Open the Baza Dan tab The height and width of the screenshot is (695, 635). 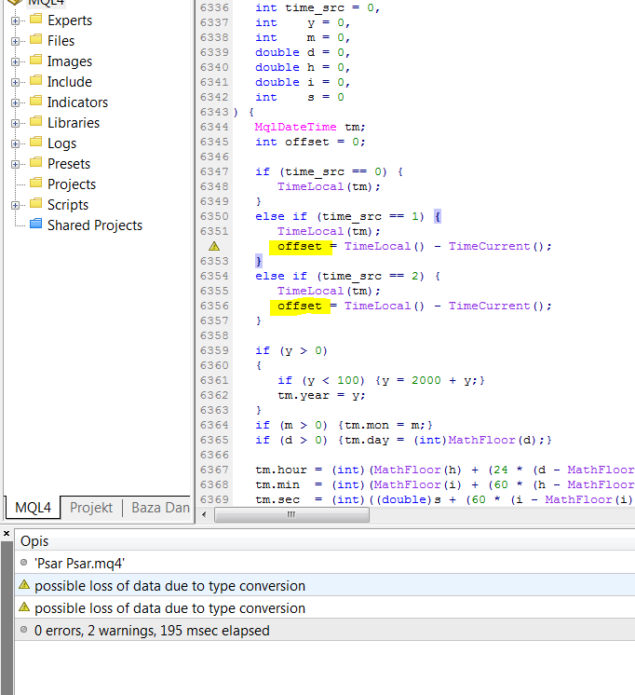point(160,507)
